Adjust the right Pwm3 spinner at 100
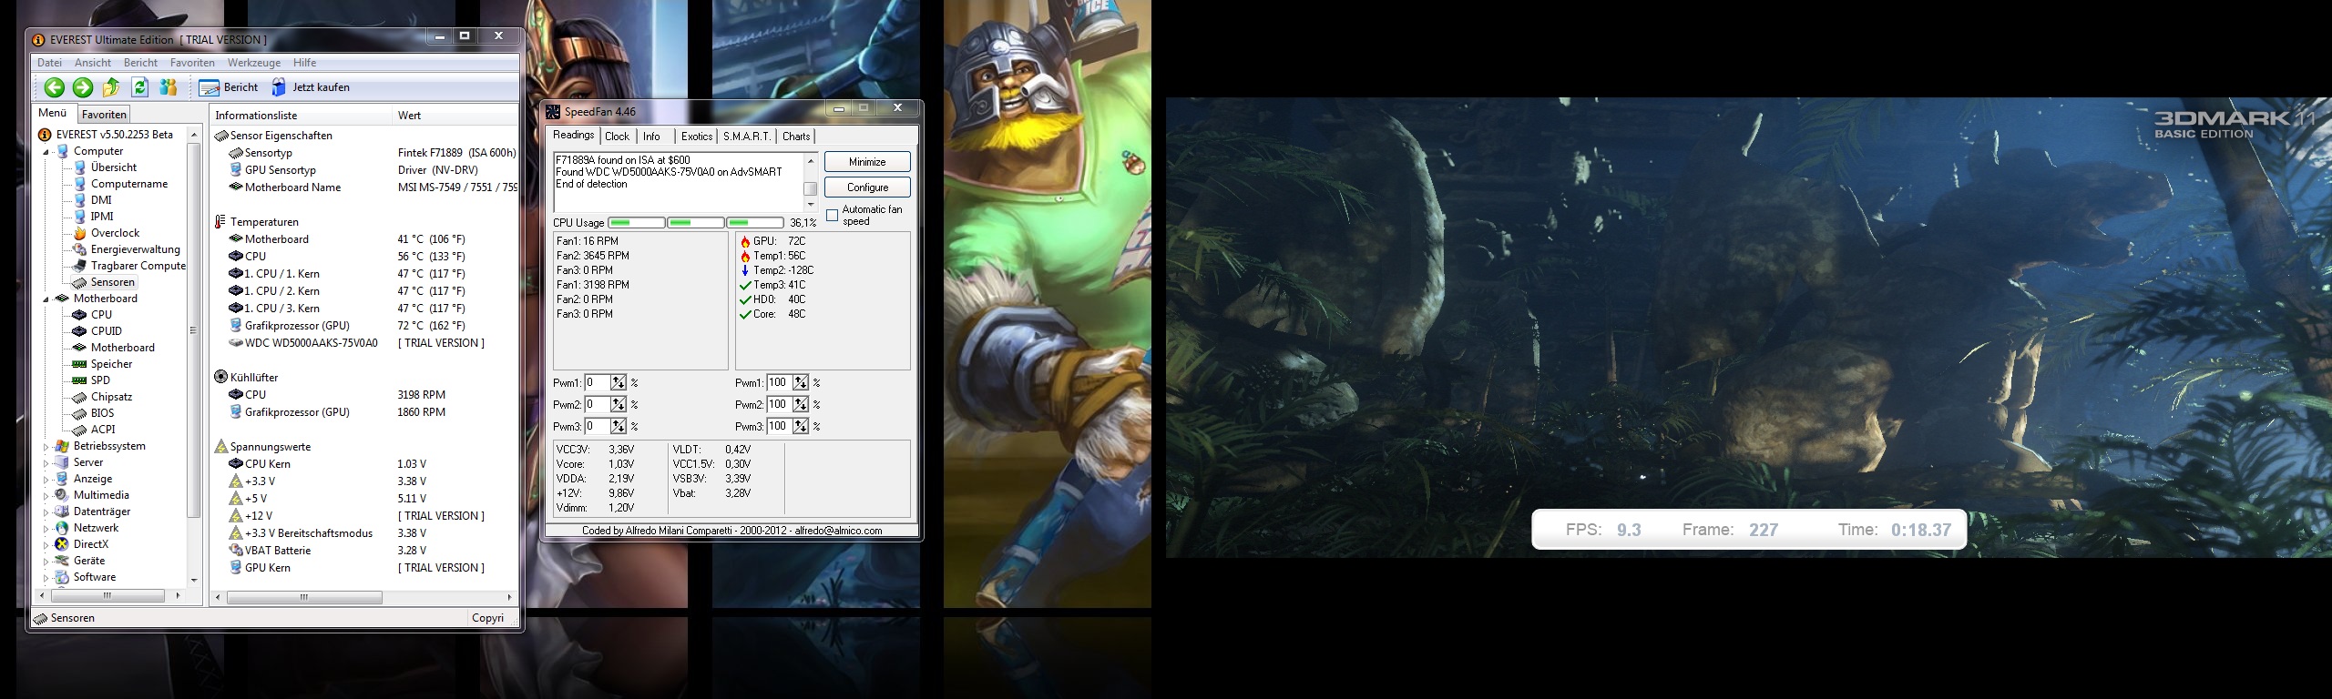Image resolution: width=2332 pixels, height=699 pixels. pyautogui.click(x=801, y=427)
